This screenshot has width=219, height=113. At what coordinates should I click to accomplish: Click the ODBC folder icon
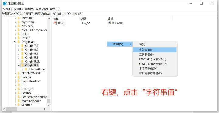(19, 34)
